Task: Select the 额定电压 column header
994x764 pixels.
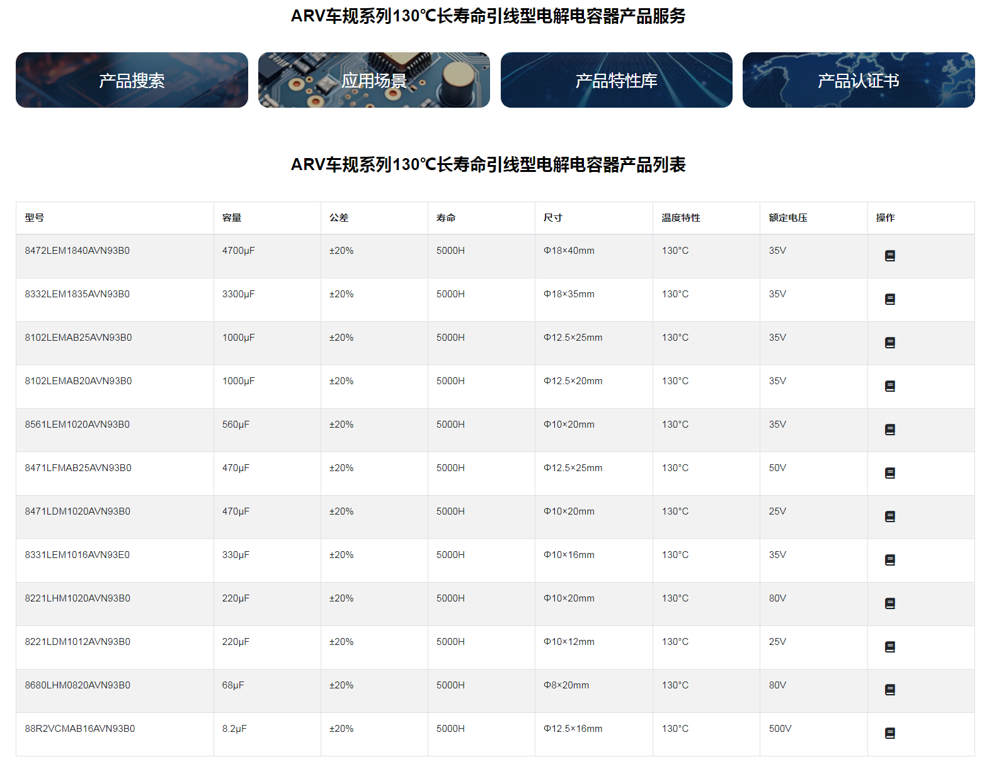Action: [787, 218]
